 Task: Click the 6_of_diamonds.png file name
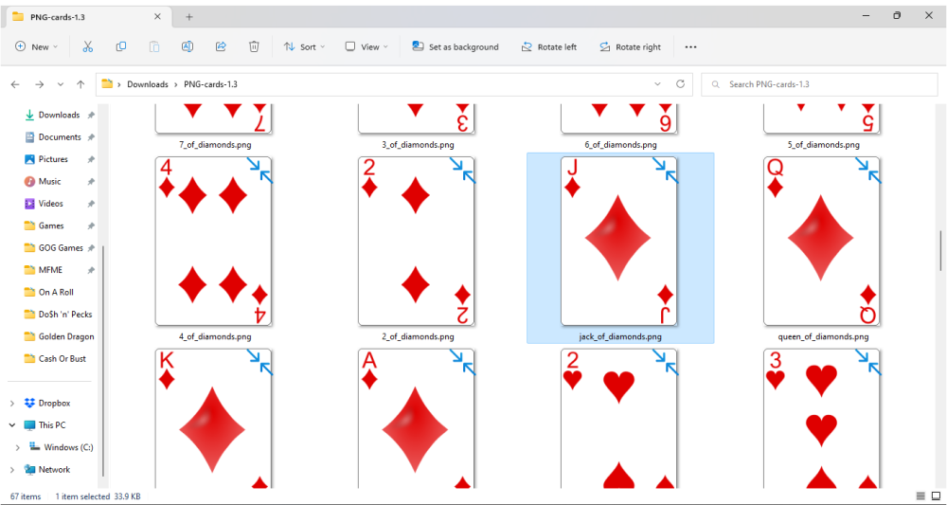pyautogui.click(x=620, y=145)
